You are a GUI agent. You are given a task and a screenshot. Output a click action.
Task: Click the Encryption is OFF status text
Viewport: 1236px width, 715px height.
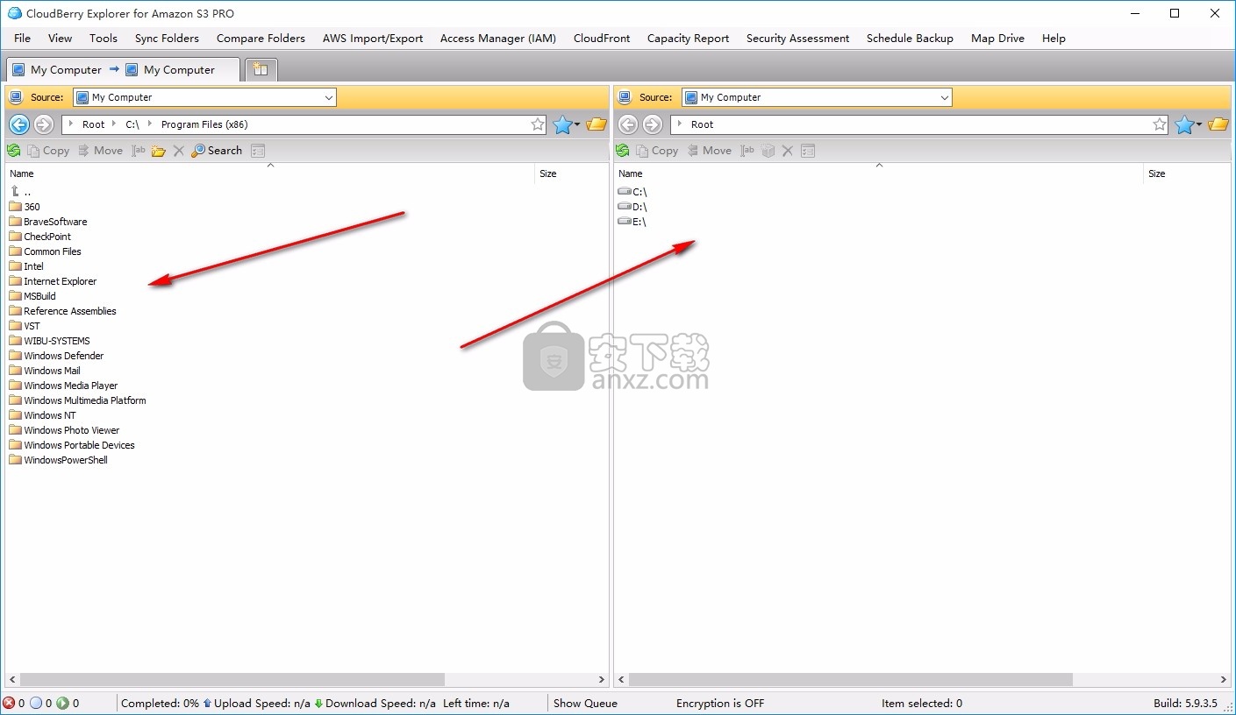click(x=720, y=703)
